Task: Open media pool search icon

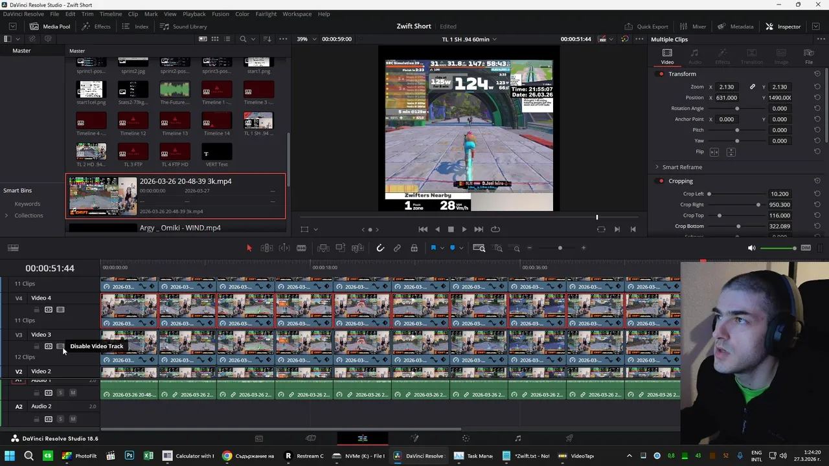Action: click(x=243, y=39)
